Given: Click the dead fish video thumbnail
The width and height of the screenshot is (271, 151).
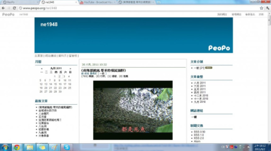Looking at the screenshot, I should 133,110.
